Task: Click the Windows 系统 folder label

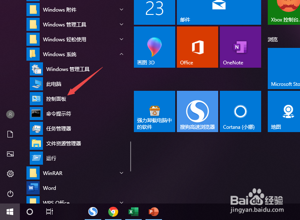Action: coord(60,54)
